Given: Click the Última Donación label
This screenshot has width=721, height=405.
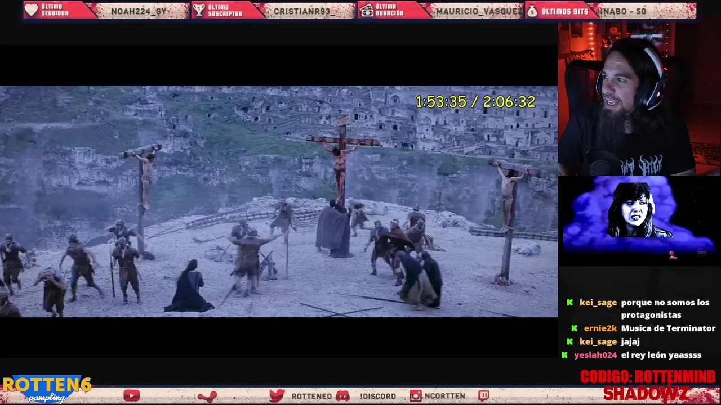Looking at the screenshot, I should (x=390, y=10).
